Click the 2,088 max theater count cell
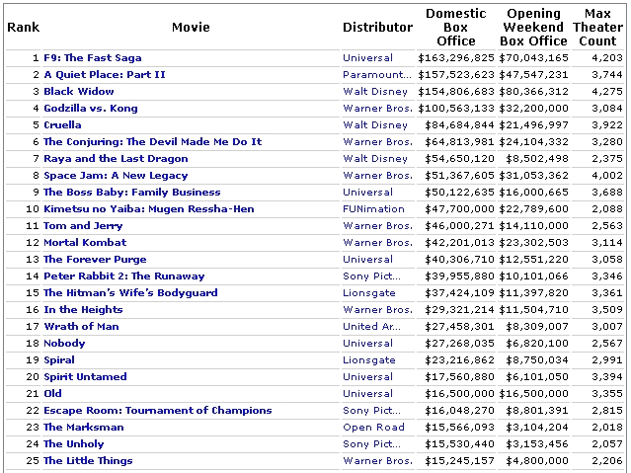The width and height of the screenshot is (631, 473). 607,209
